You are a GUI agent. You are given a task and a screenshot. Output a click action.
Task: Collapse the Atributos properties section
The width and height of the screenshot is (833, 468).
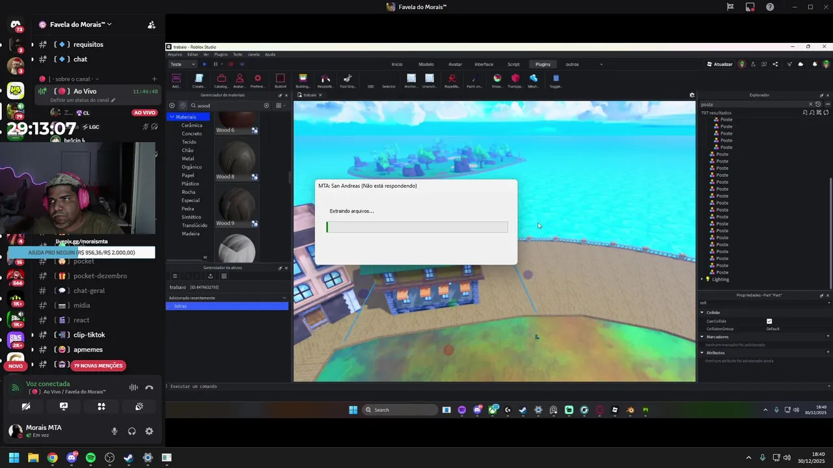point(702,353)
